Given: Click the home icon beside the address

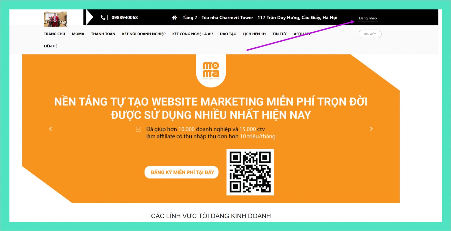Looking at the screenshot, I should coord(174,18).
